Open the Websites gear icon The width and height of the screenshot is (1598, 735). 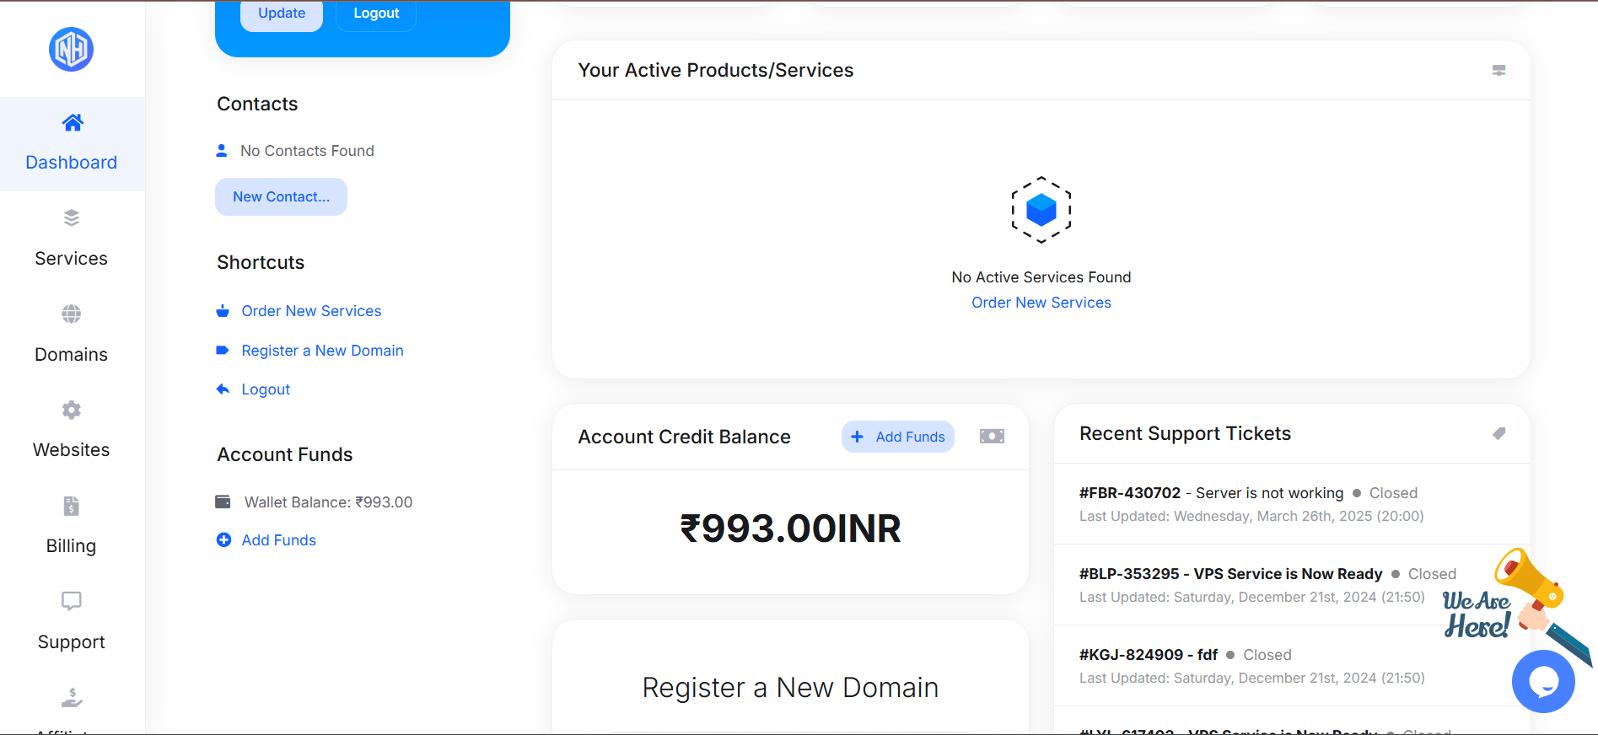72,410
